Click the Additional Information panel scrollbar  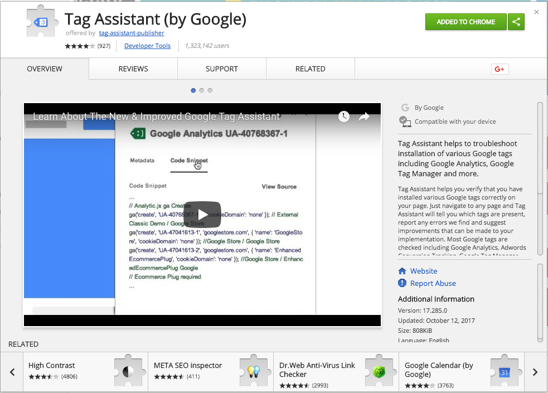(x=540, y=303)
